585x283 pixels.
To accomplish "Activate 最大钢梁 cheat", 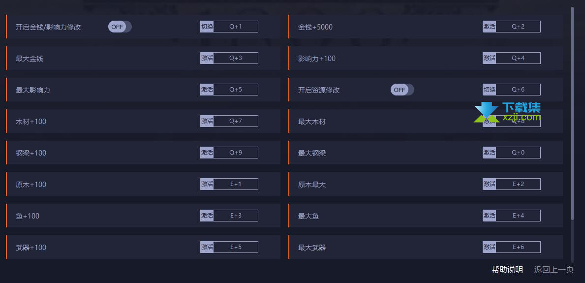I will [x=489, y=153].
